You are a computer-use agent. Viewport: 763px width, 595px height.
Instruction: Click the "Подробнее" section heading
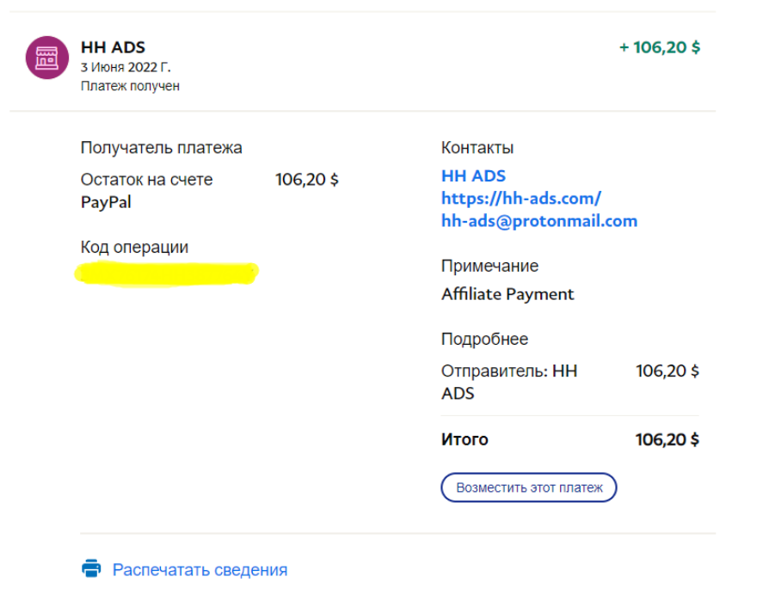[484, 339]
